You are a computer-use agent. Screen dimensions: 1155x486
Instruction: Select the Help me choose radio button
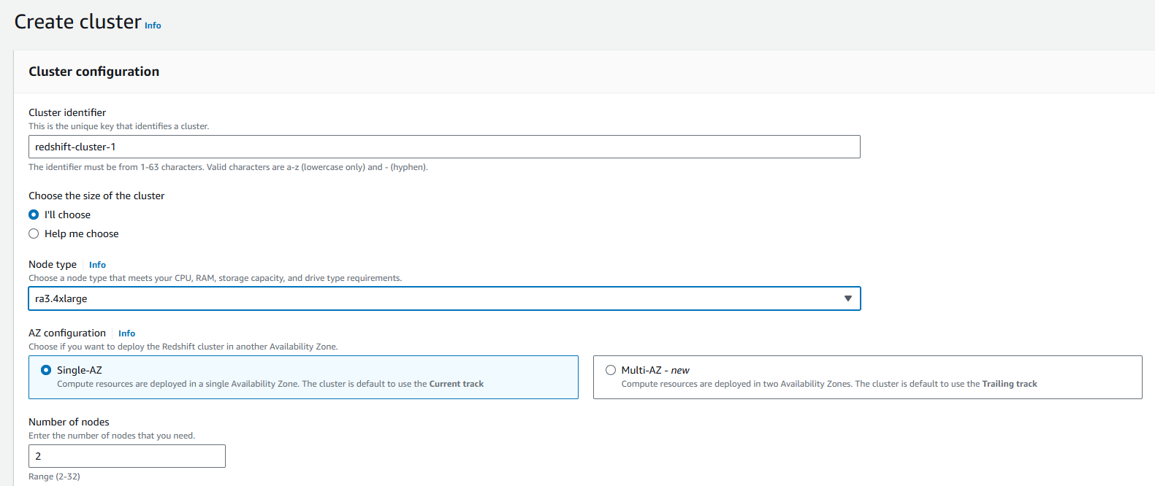(34, 234)
